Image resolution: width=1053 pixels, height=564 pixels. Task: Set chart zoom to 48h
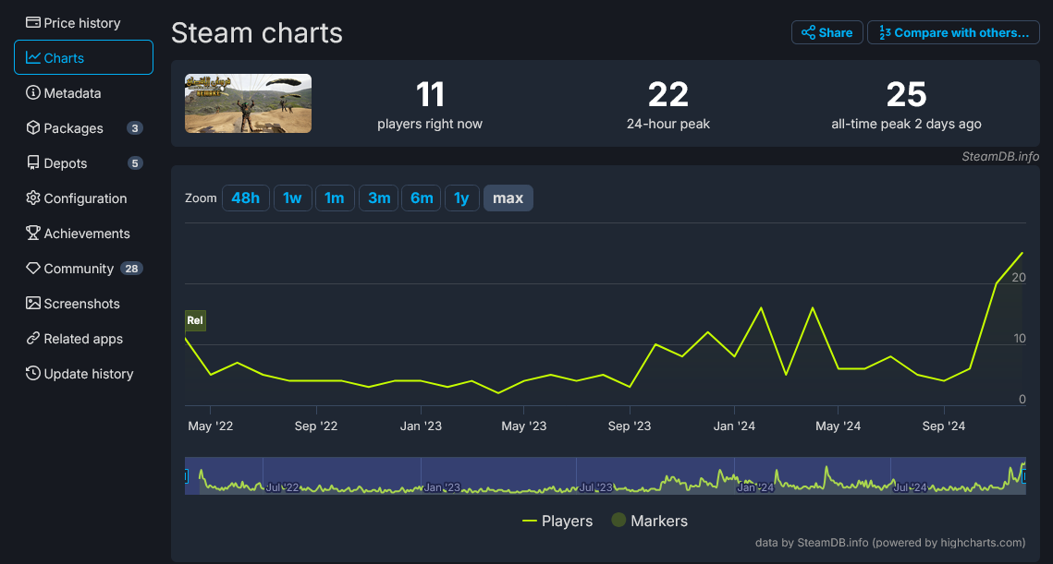(246, 198)
